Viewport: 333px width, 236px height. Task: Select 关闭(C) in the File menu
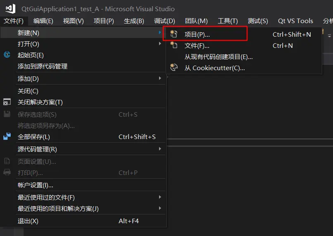83,91
